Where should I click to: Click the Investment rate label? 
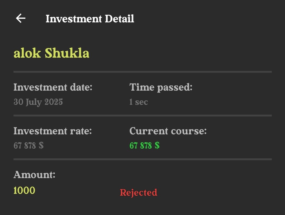[53, 131]
